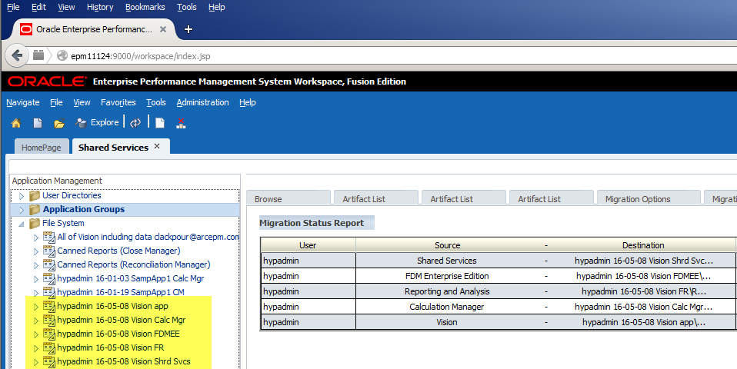
Task: Click the hypadmin 16-05-08 Vision app\... destination cell
Action: [643, 323]
